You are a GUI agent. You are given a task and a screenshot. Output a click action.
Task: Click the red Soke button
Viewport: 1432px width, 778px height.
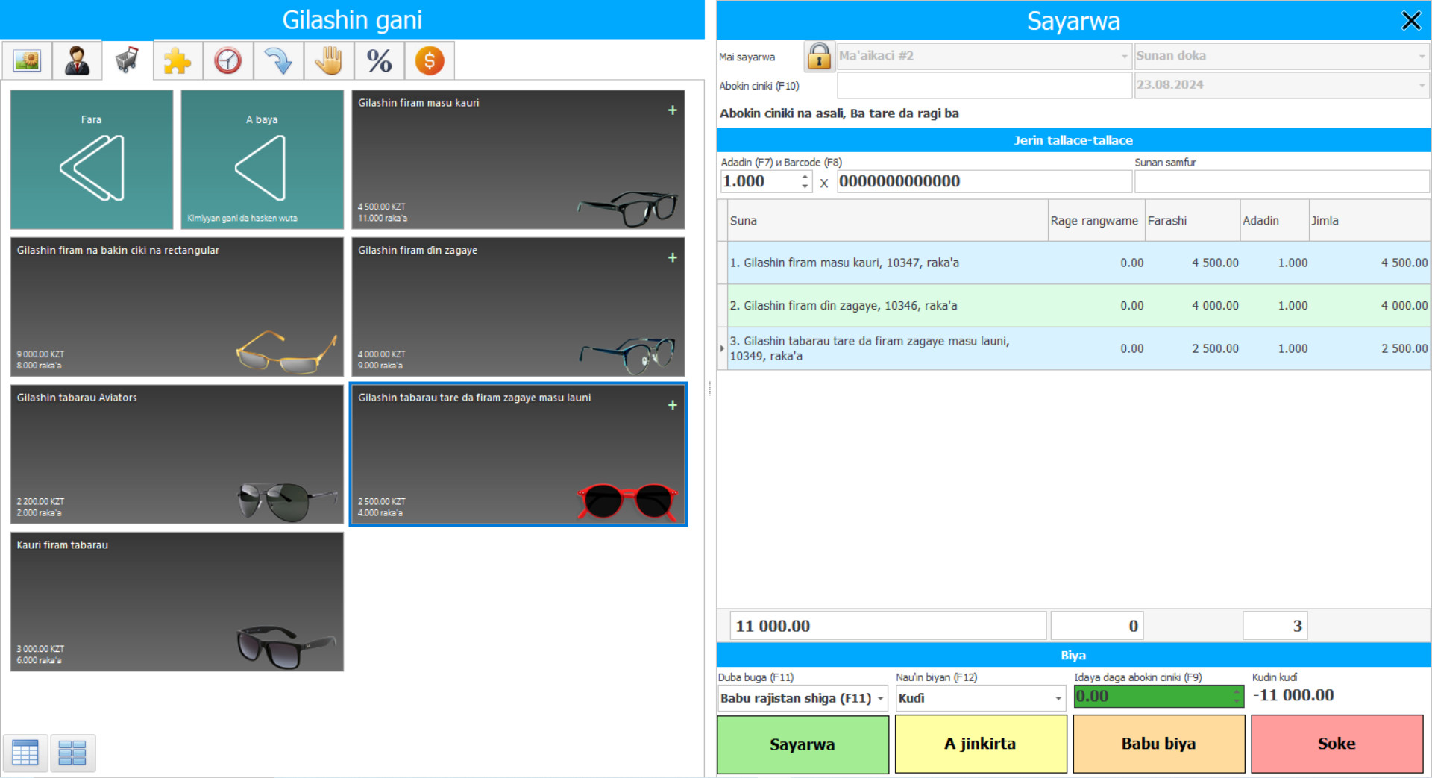point(1337,744)
